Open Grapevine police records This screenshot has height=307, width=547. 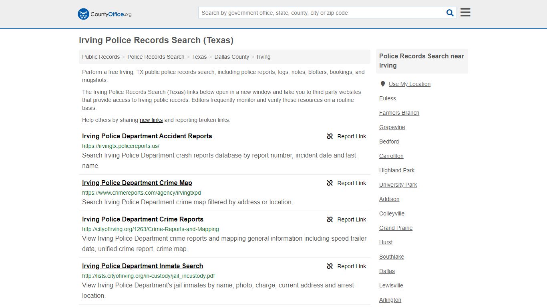pyautogui.click(x=392, y=127)
